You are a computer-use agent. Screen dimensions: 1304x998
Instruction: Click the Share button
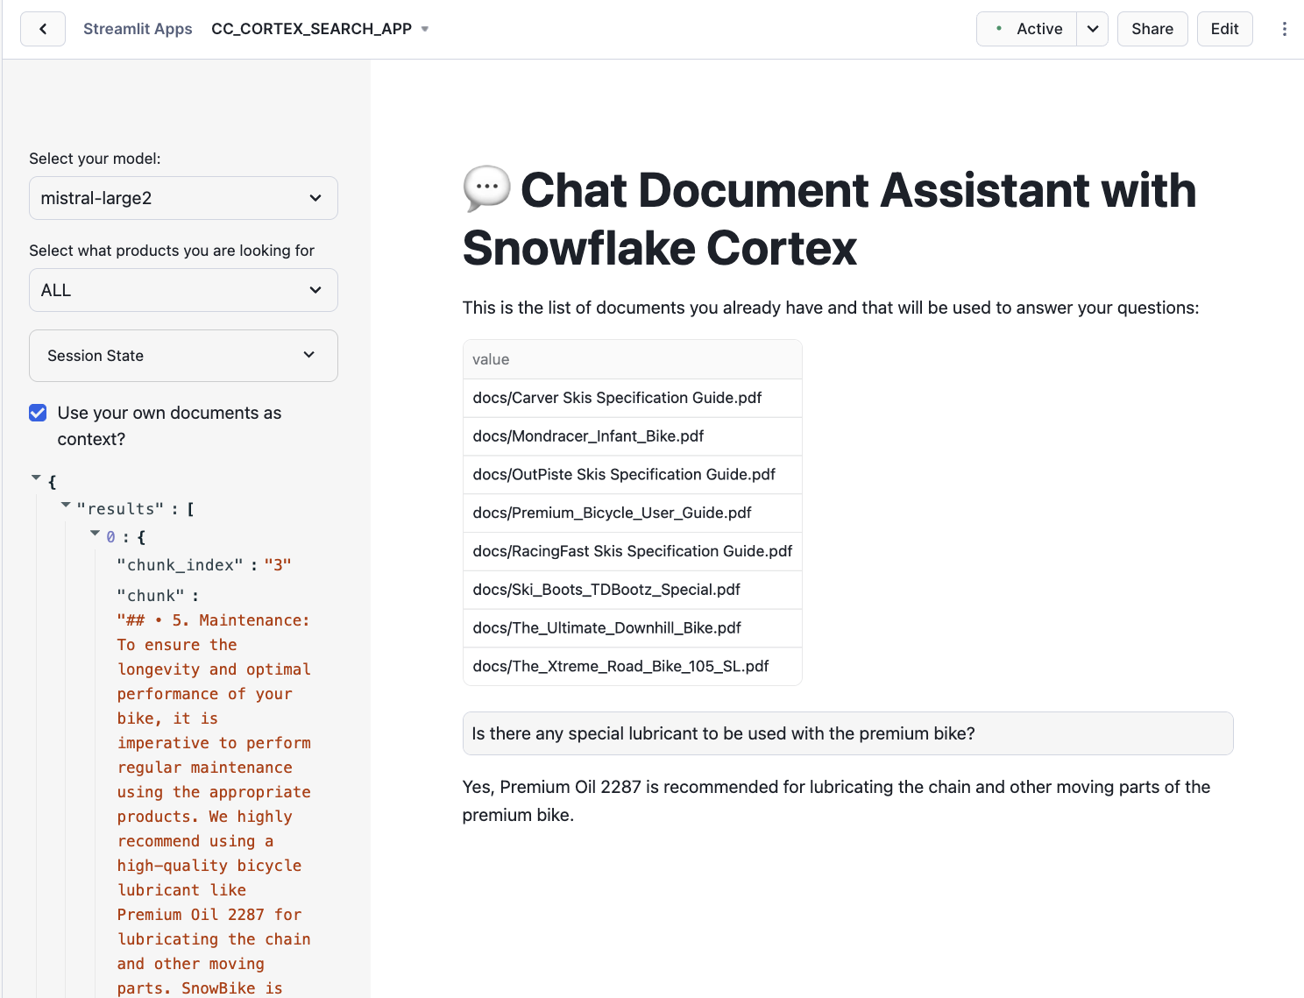(1152, 29)
